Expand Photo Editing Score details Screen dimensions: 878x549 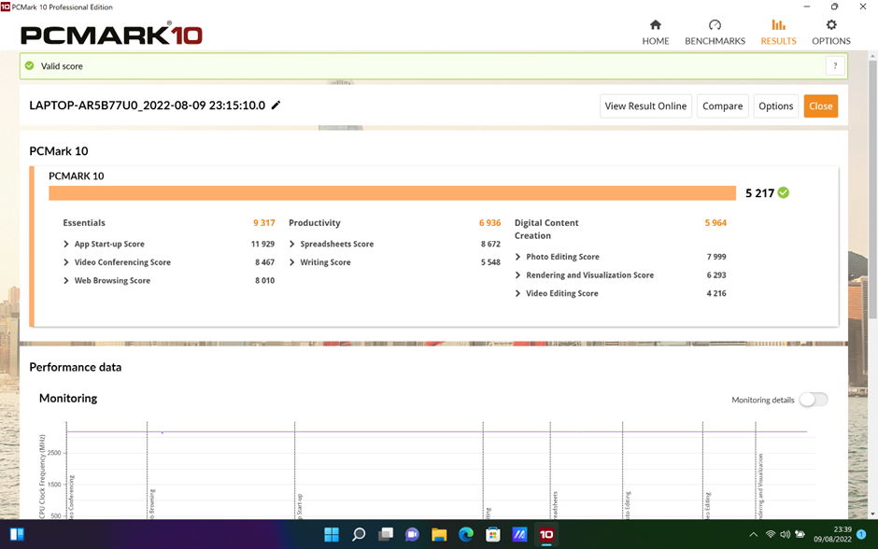[518, 257]
